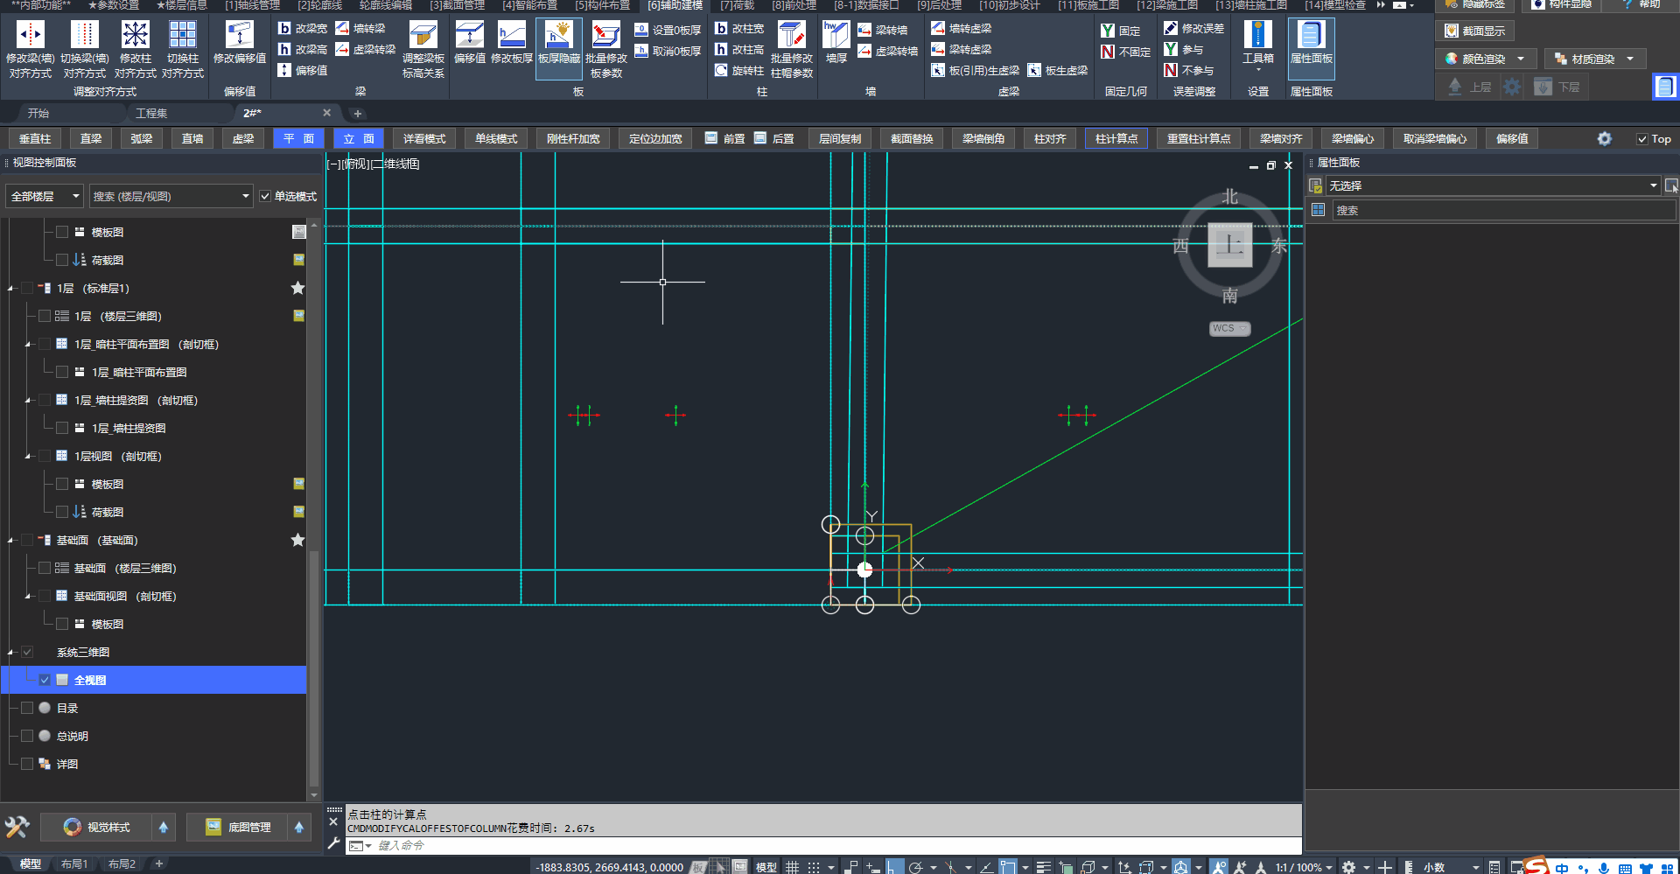Click the 批量修改柱帽参数 icon
Viewport: 1680px width, 874px height.
click(x=791, y=36)
